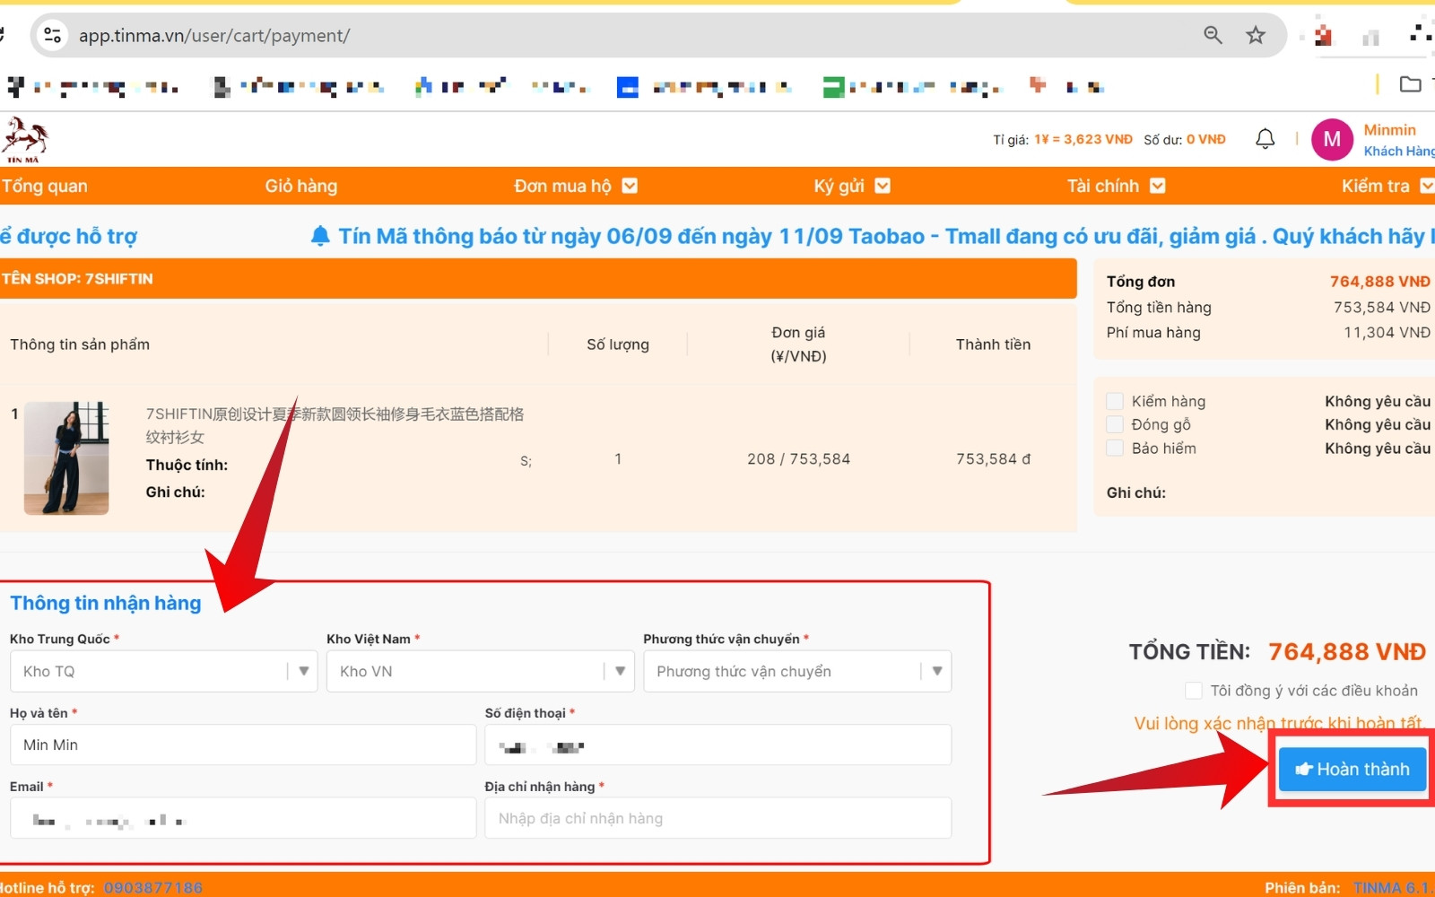1435x897 pixels.
Task: Open the 7SHIFTIN product thumbnail
Action: (x=66, y=458)
